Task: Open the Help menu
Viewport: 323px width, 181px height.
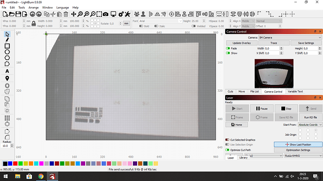Action: click(75, 7)
